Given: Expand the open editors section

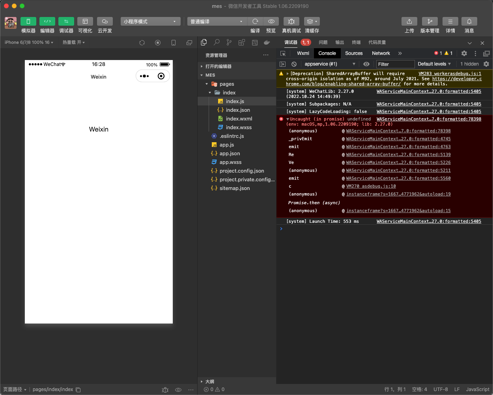Looking at the screenshot, I should 237,66.
